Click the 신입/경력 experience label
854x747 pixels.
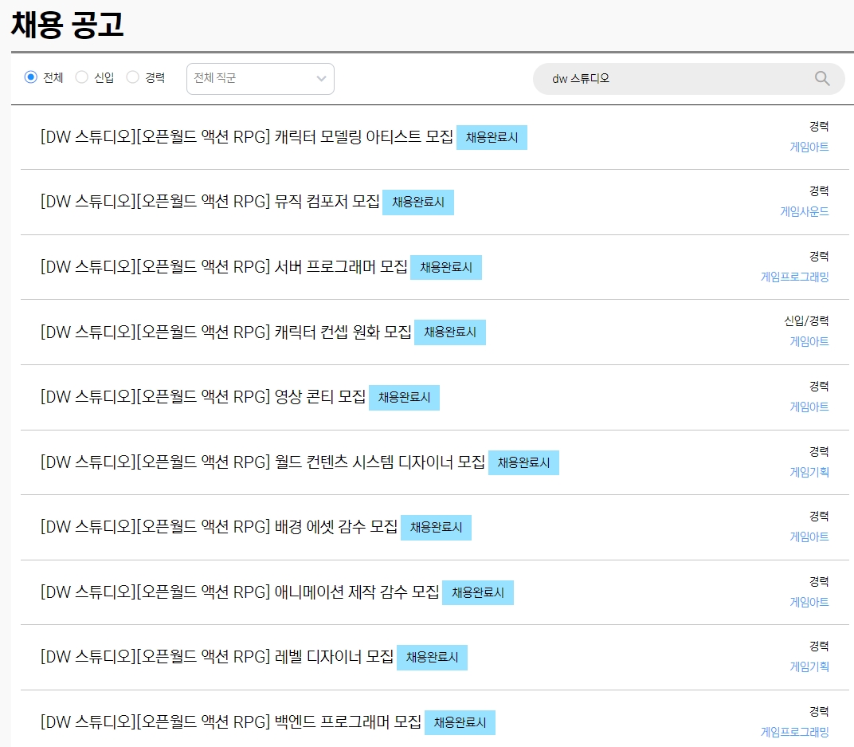point(807,321)
